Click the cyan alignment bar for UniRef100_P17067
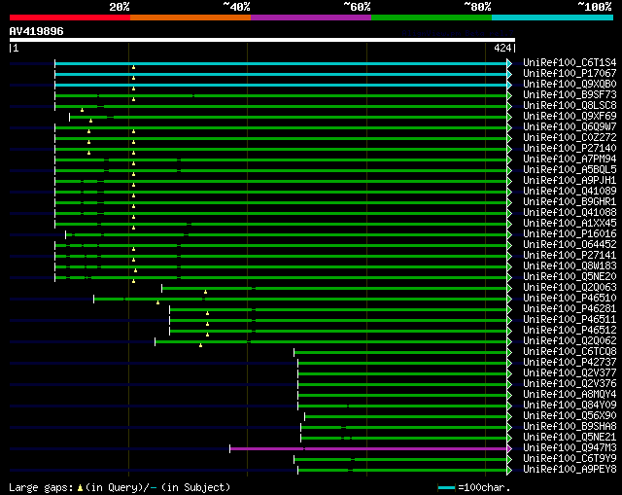The width and height of the screenshot is (622, 495). click(281, 74)
